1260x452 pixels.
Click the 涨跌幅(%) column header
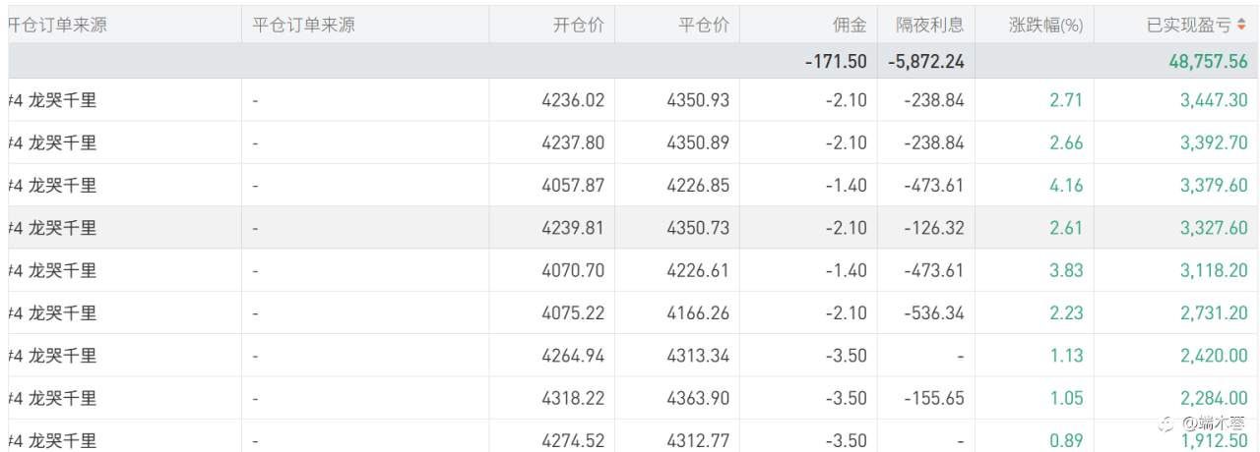pyautogui.click(x=1045, y=26)
